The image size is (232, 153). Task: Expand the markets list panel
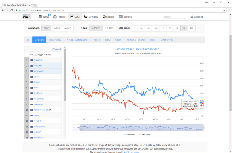click(x=57, y=49)
